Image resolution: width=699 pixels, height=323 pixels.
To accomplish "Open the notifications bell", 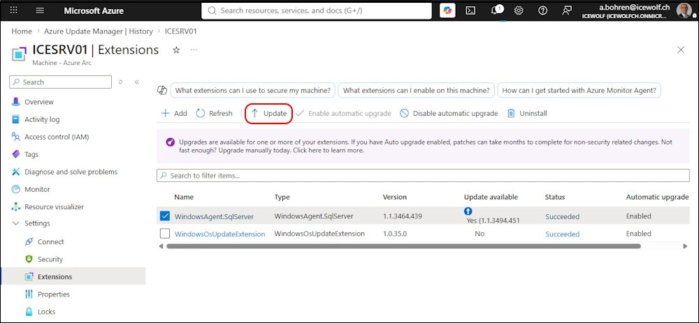I will [x=496, y=10].
